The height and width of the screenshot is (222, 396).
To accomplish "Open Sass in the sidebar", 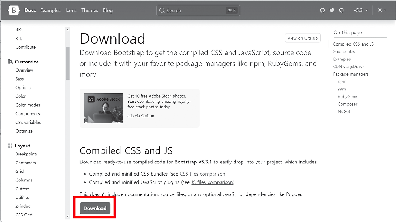I will (x=19, y=79).
